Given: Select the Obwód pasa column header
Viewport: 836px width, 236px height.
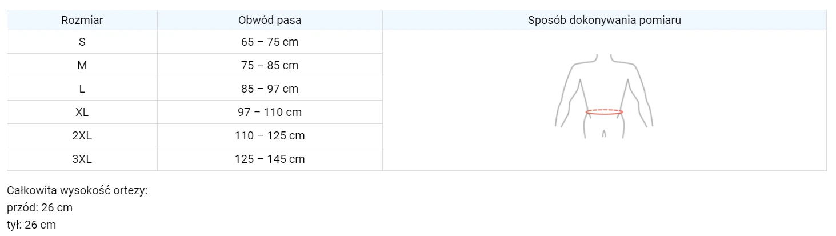Looking at the screenshot, I should pyautogui.click(x=270, y=20).
